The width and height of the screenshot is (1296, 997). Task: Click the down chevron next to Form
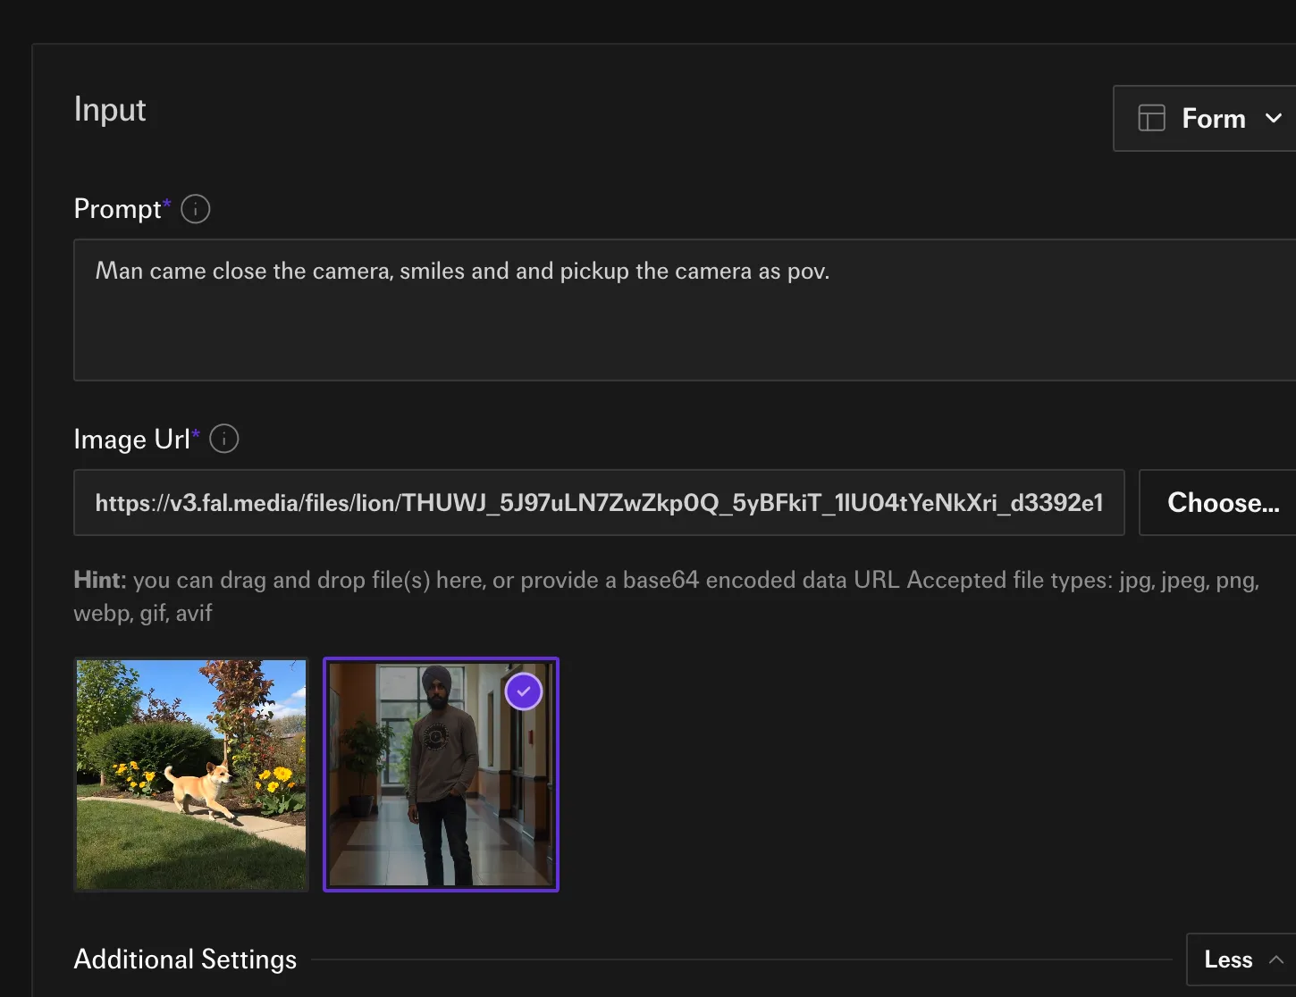point(1274,118)
